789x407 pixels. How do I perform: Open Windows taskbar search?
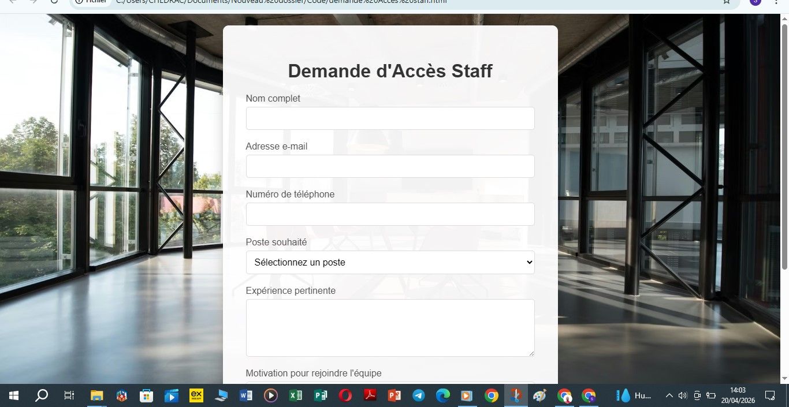(42, 395)
